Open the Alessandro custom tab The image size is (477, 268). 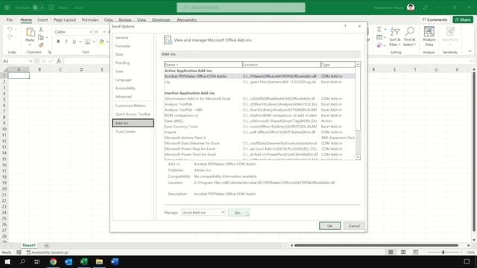187,20
